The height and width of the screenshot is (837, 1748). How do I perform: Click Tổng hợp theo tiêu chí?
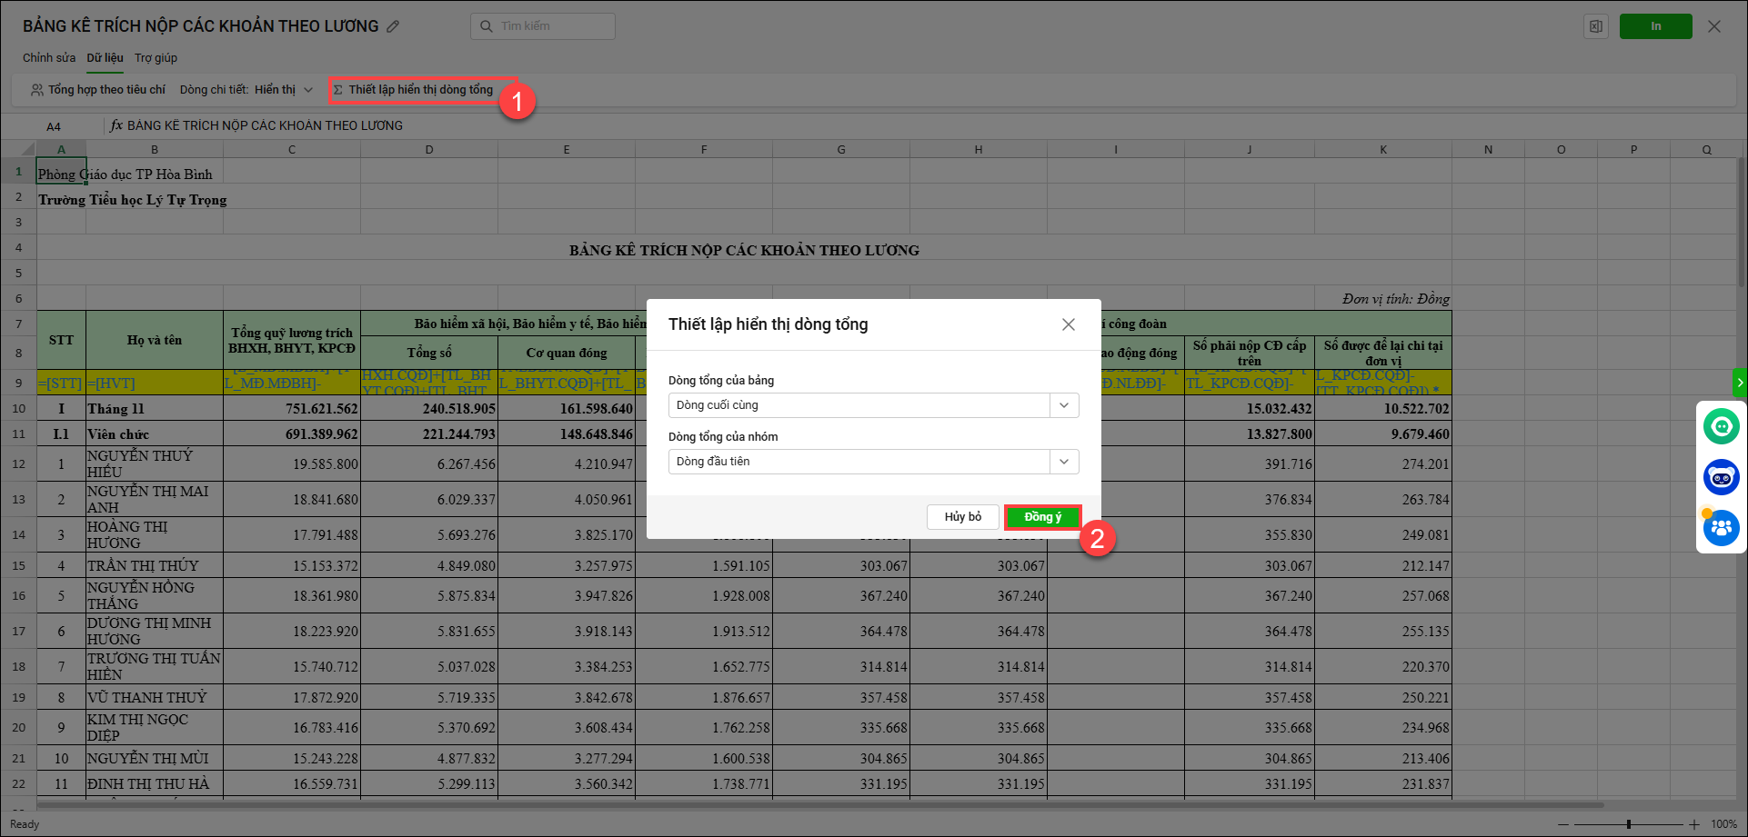(98, 90)
